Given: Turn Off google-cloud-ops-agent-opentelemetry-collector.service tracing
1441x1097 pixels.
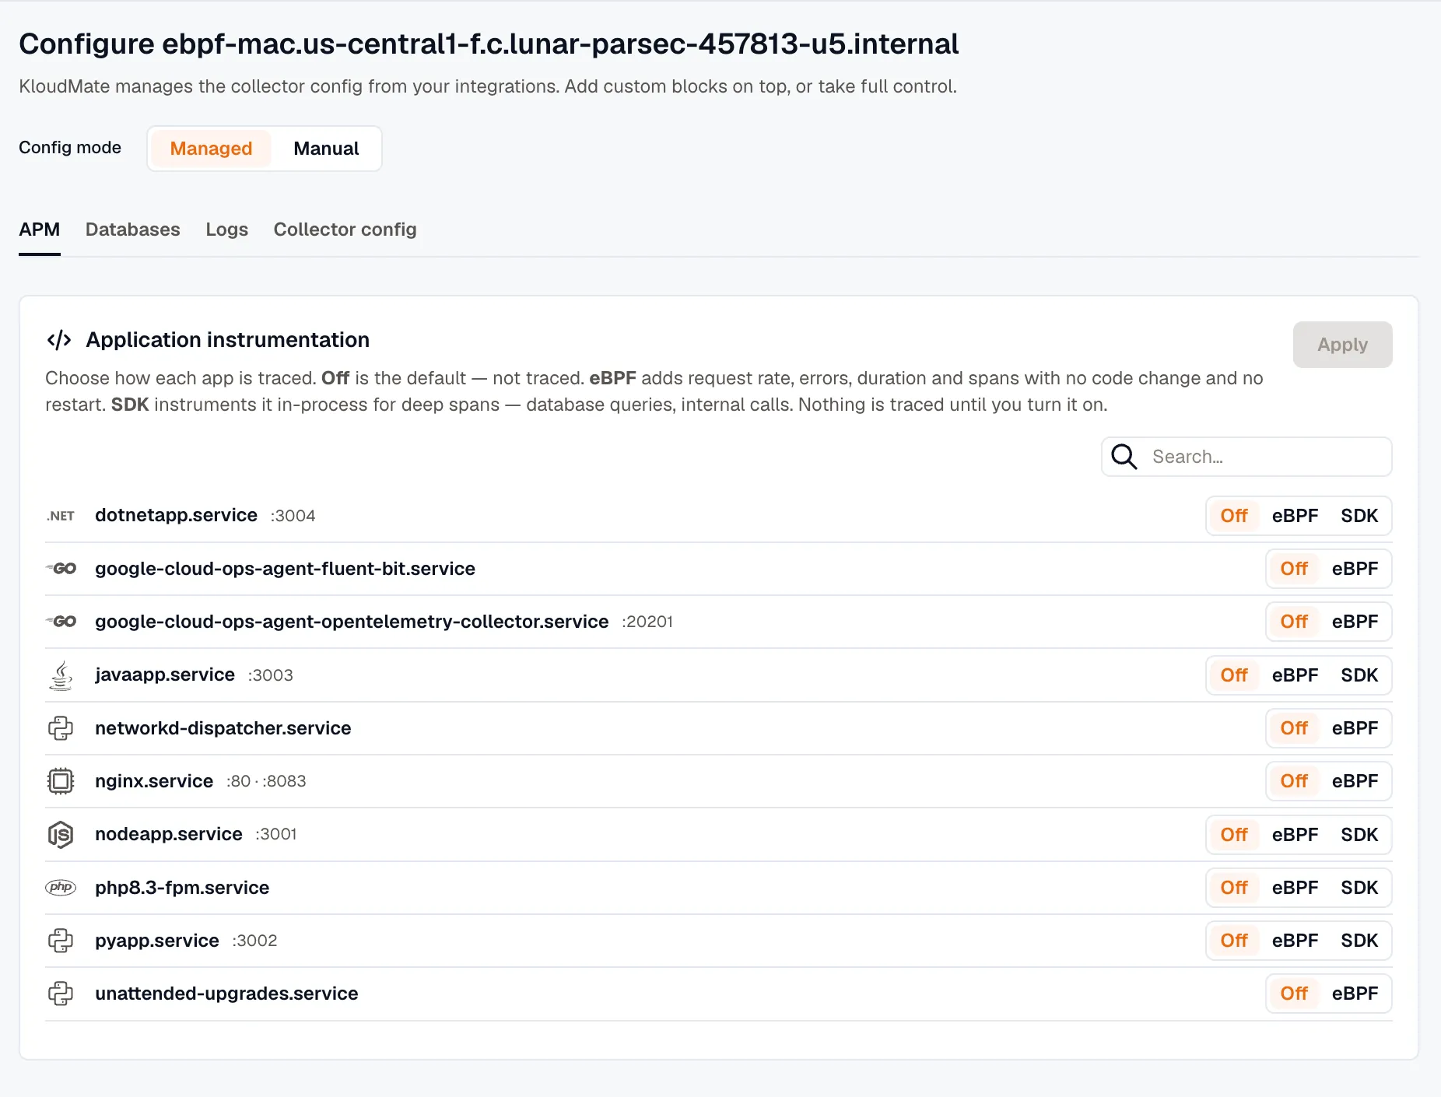Looking at the screenshot, I should pos(1294,622).
